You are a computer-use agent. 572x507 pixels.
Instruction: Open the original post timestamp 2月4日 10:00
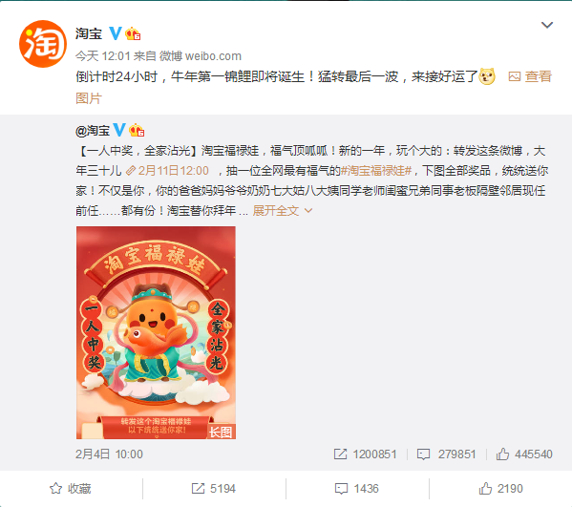[109, 454]
